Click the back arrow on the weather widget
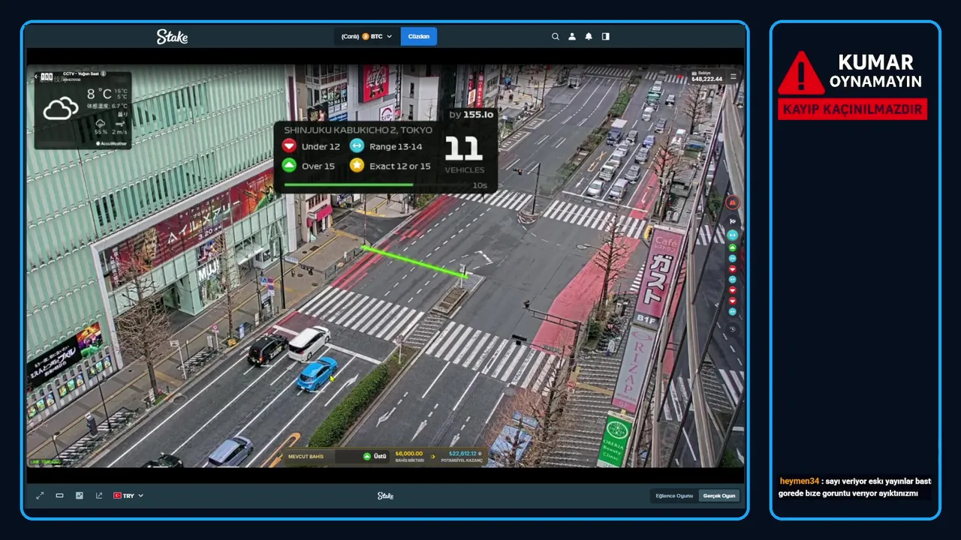The image size is (961, 540). pos(36,76)
